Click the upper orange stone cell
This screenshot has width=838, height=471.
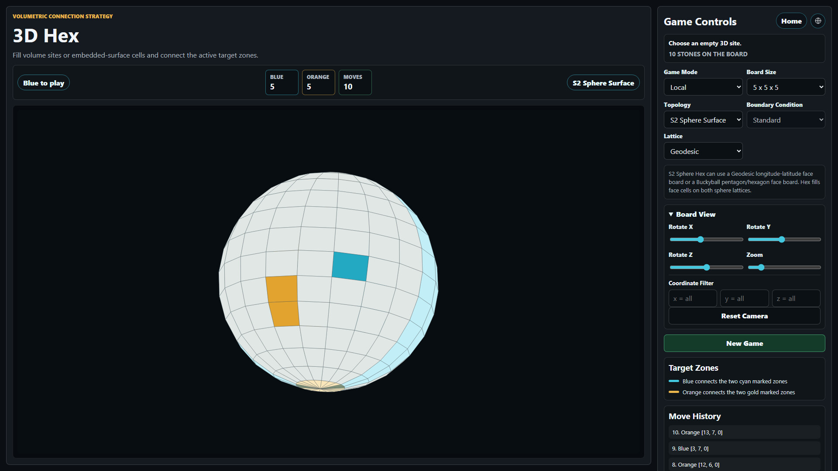tap(282, 289)
